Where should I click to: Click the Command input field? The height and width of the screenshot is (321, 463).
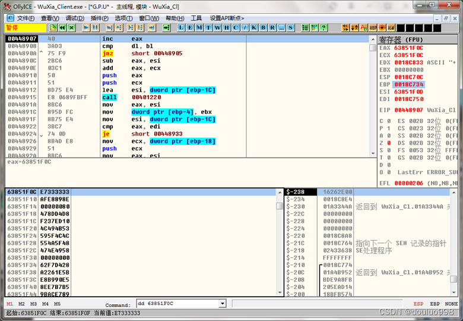point(178,304)
